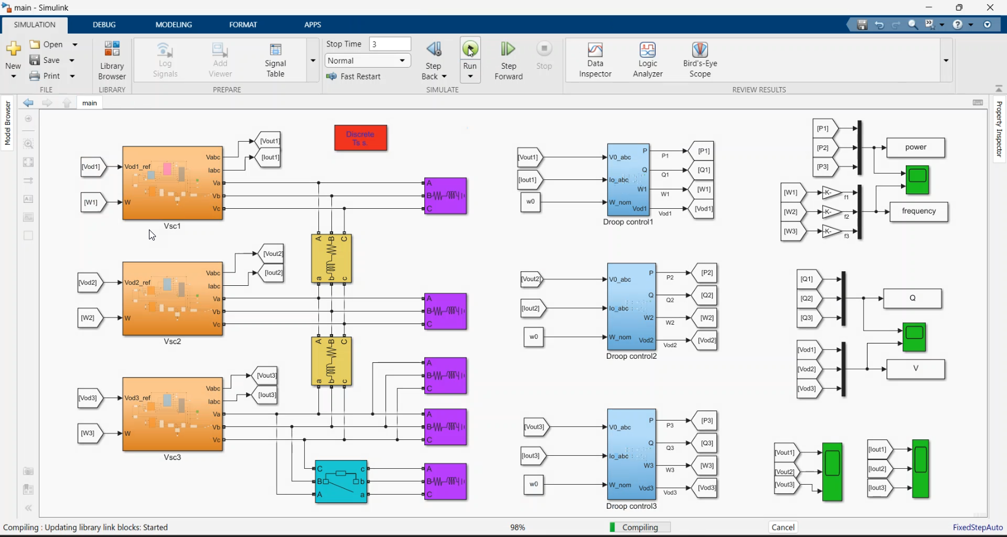Cancel the compilation
Screen dimensions: 1007x537
(x=783, y=527)
